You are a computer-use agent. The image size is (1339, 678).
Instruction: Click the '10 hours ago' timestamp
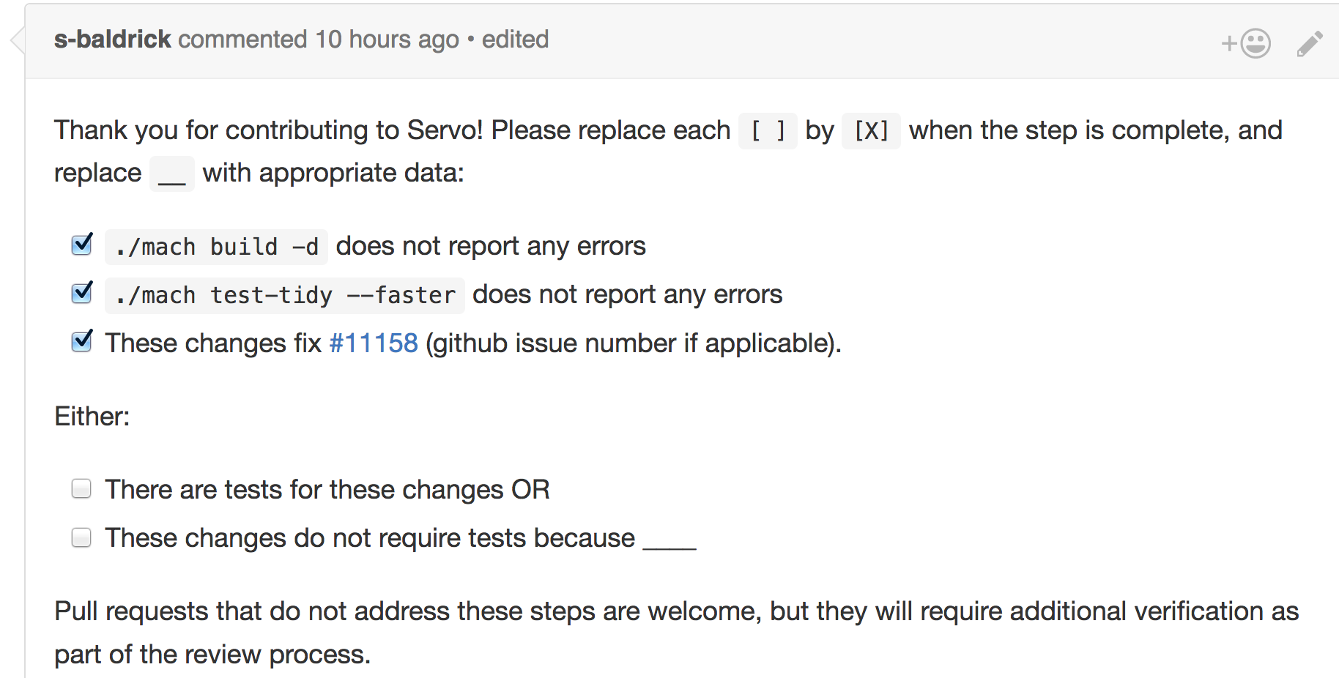(x=387, y=40)
